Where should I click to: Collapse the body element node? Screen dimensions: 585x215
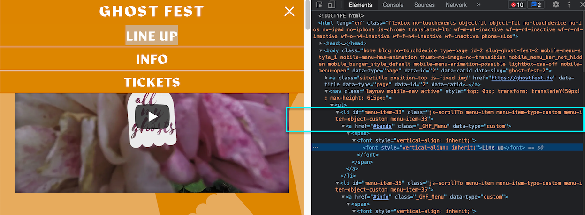(321, 50)
